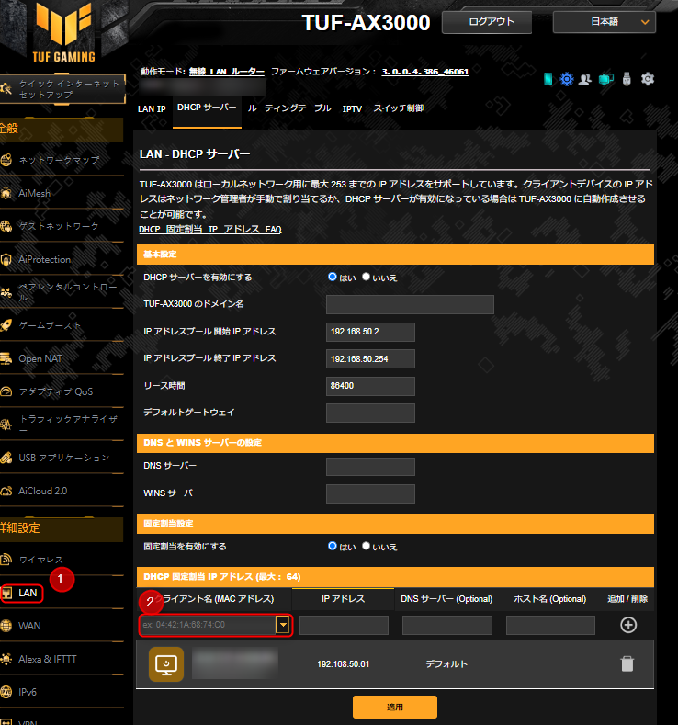Go to AiMesh in sidebar
This screenshot has height=725, width=678.
point(34,193)
